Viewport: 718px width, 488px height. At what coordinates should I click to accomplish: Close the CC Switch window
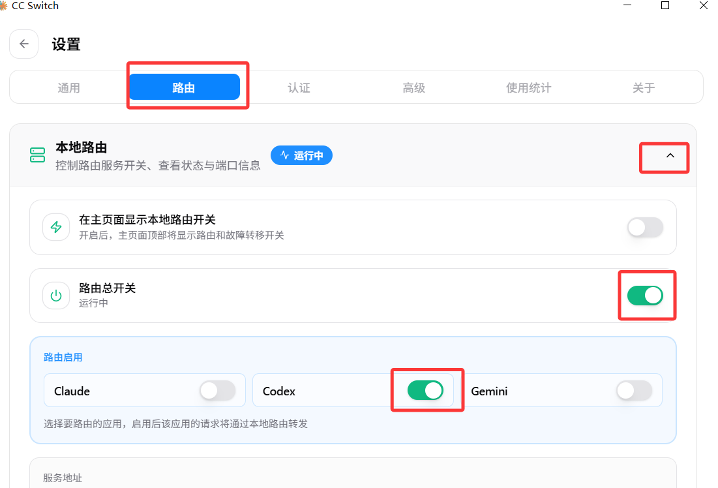tap(704, 5)
